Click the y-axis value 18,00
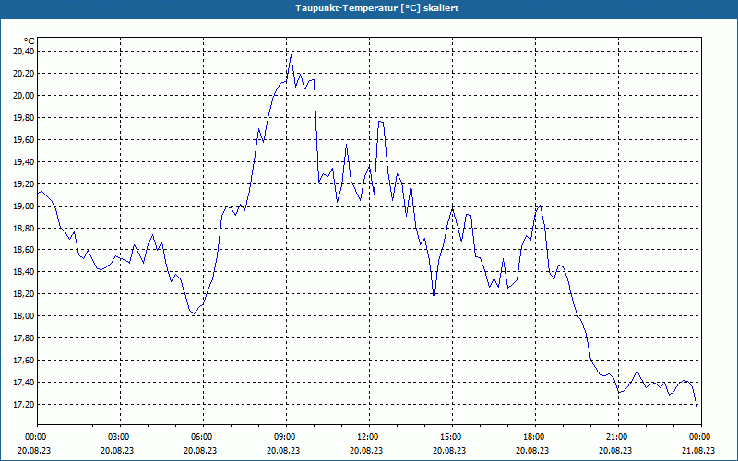The image size is (738, 461). 23,316
